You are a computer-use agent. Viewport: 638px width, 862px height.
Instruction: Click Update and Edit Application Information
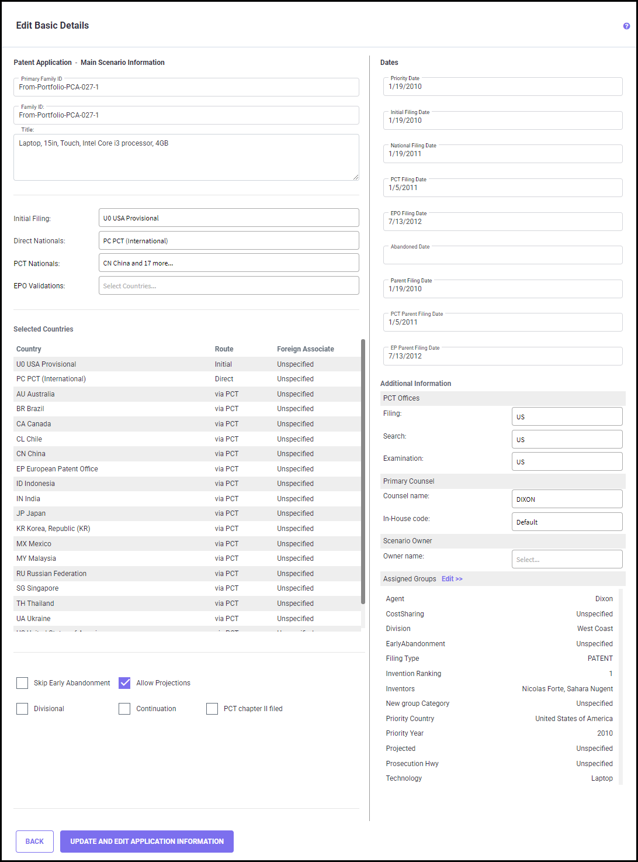click(147, 842)
